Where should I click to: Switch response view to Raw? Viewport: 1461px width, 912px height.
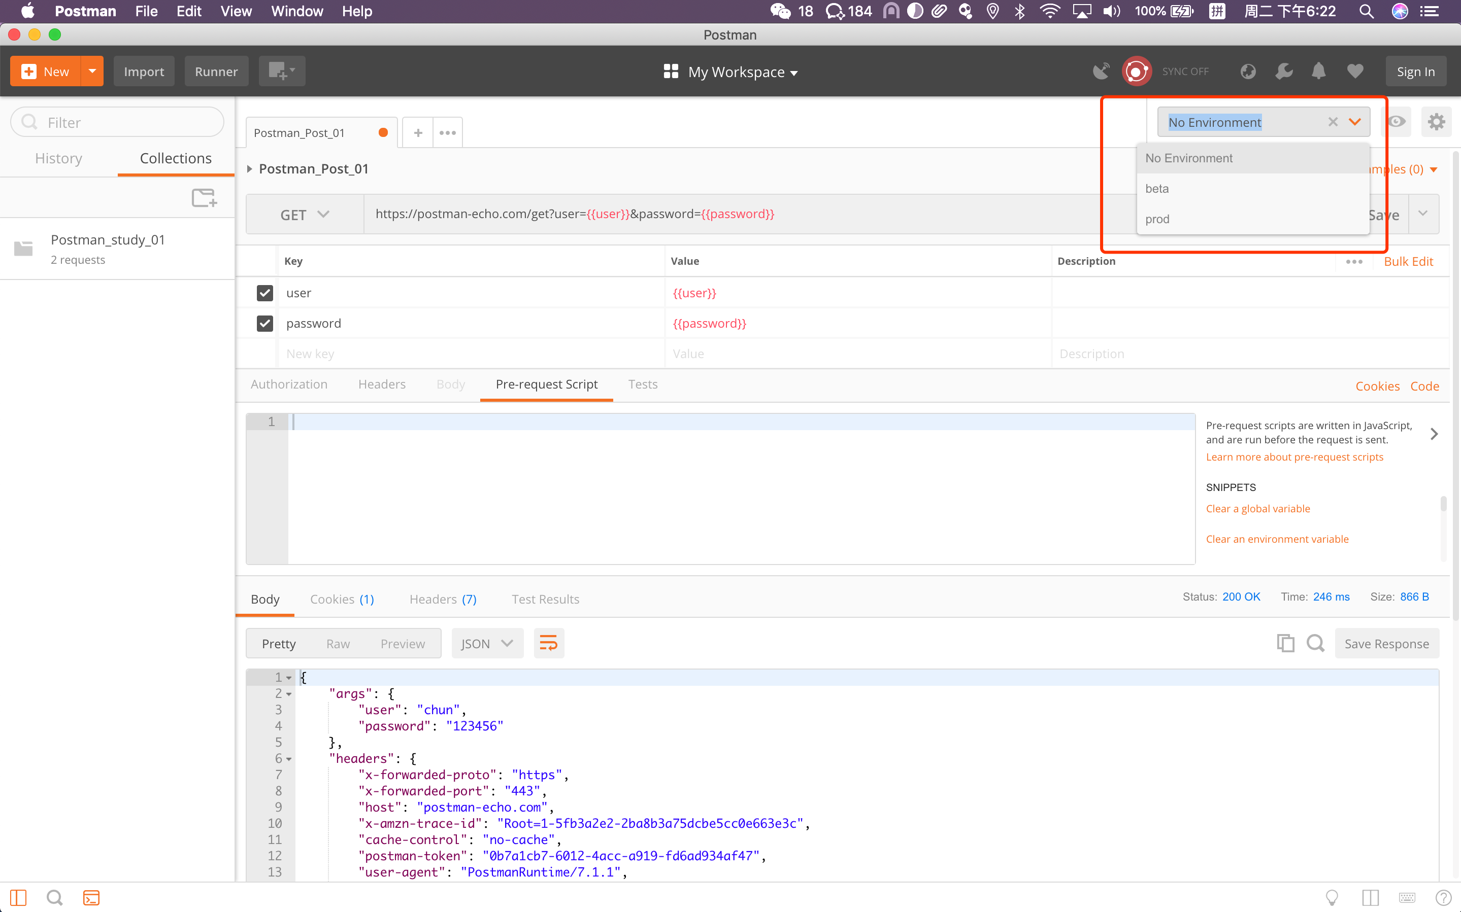(338, 644)
